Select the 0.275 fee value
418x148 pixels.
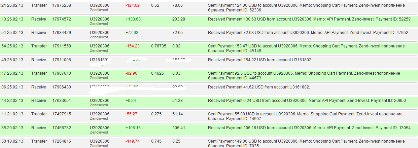156,114
